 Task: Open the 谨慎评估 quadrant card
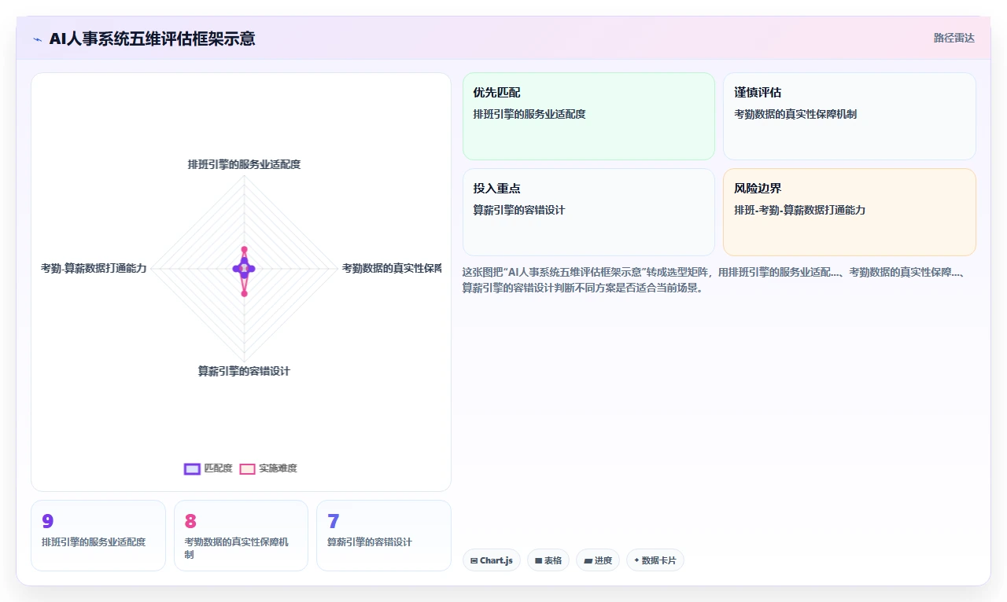click(850, 116)
